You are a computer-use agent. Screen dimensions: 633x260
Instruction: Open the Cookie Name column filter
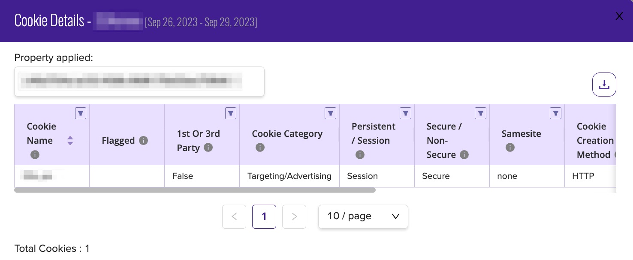click(x=81, y=113)
